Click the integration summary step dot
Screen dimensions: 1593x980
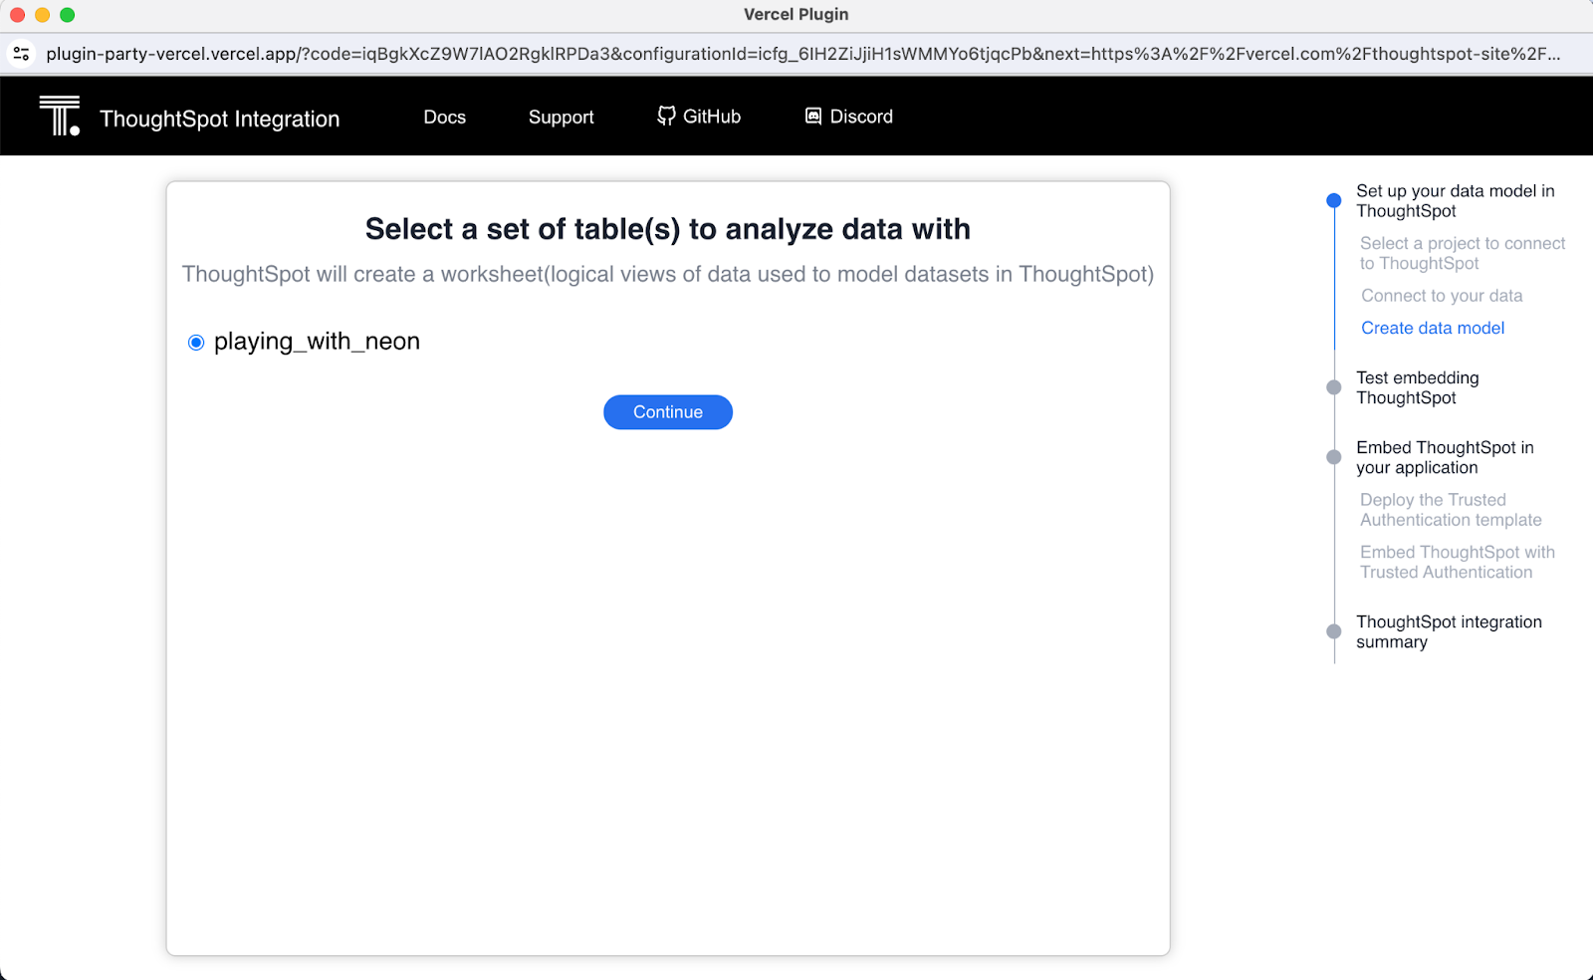click(x=1334, y=631)
